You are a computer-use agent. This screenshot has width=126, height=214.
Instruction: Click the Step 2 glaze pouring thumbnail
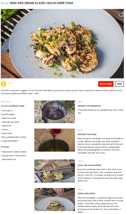tap(55, 140)
